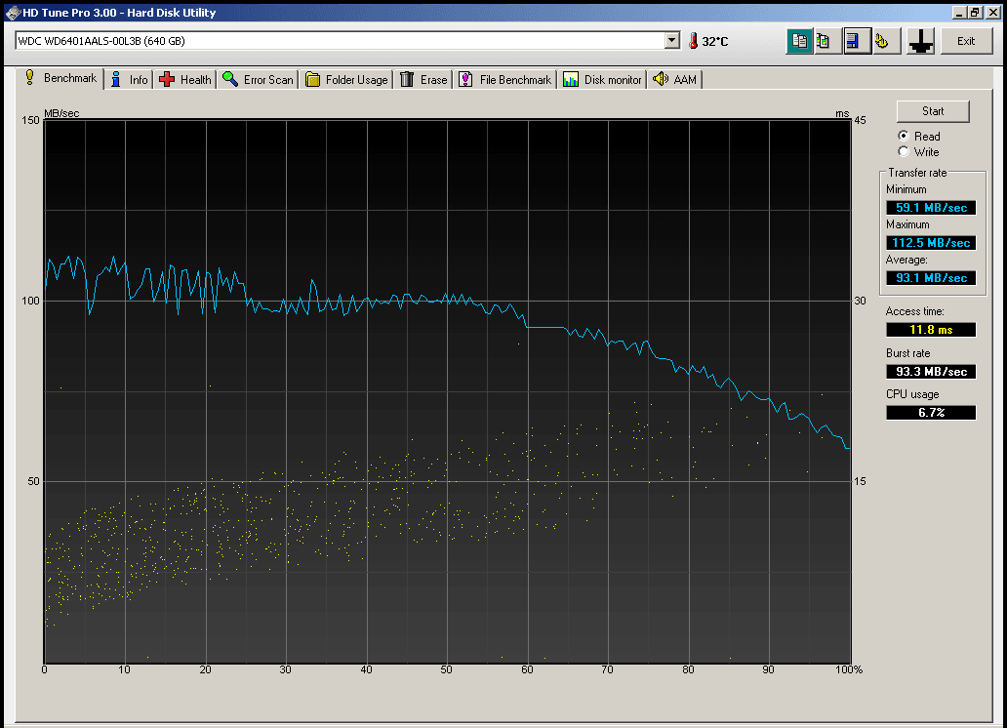This screenshot has height=728, width=1007.
Task: Click the 100% mark on the graph axis
Action: point(848,669)
